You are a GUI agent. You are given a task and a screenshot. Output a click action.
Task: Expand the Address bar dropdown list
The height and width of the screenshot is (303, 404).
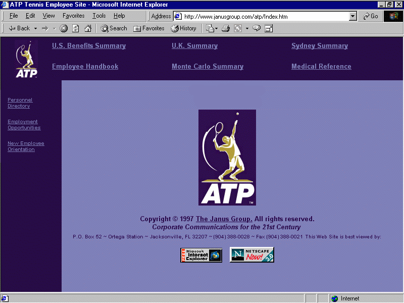point(353,17)
